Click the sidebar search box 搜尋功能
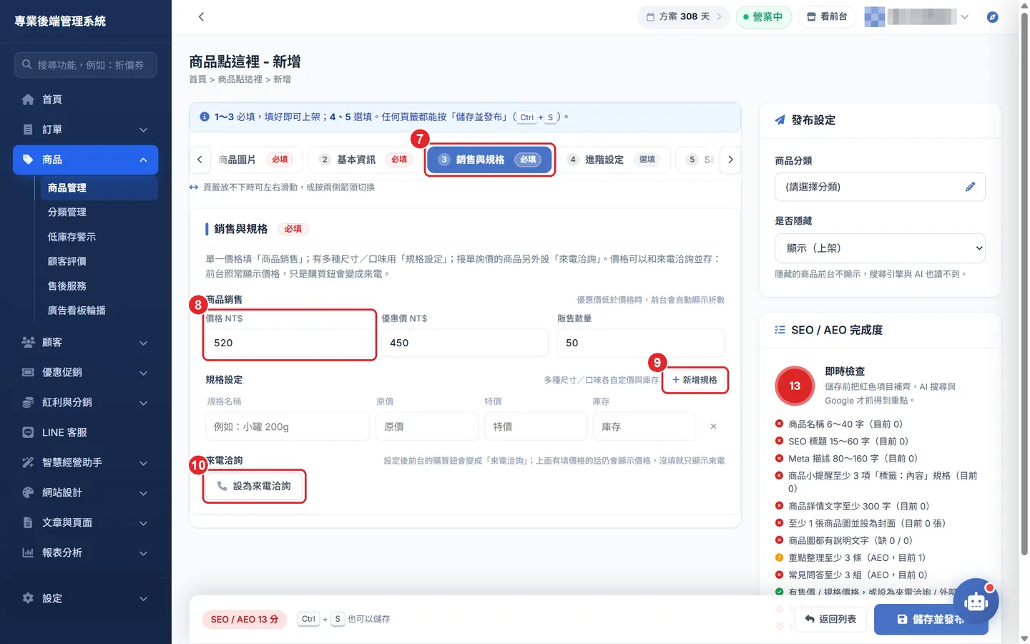Image resolution: width=1030 pixels, height=644 pixels. point(86,64)
